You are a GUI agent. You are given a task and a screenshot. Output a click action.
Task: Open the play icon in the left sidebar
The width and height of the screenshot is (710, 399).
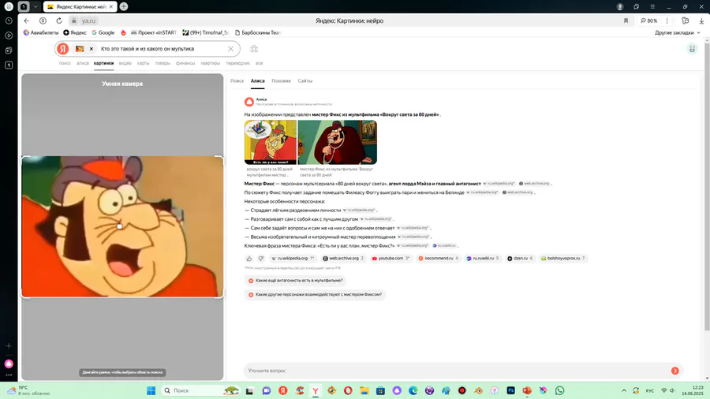9,35
